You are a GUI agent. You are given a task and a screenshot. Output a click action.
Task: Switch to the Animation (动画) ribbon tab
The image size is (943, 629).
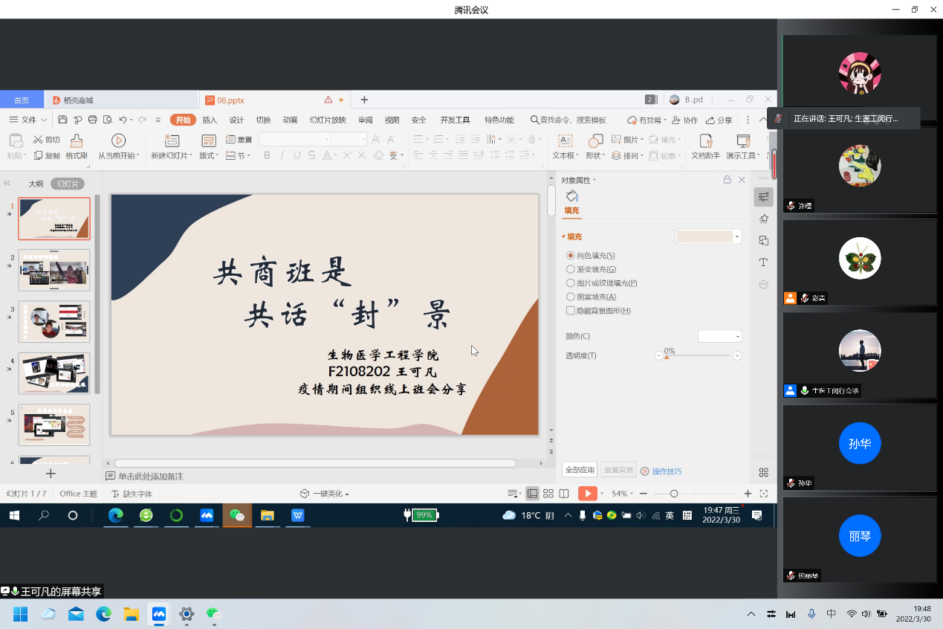[290, 120]
